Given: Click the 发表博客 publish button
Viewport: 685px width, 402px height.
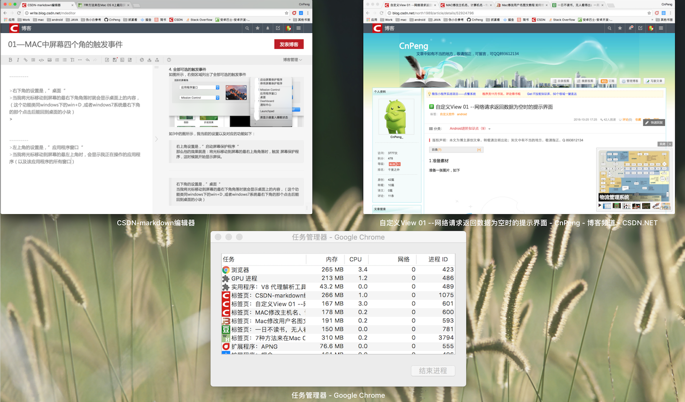Looking at the screenshot, I should tap(289, 44).
